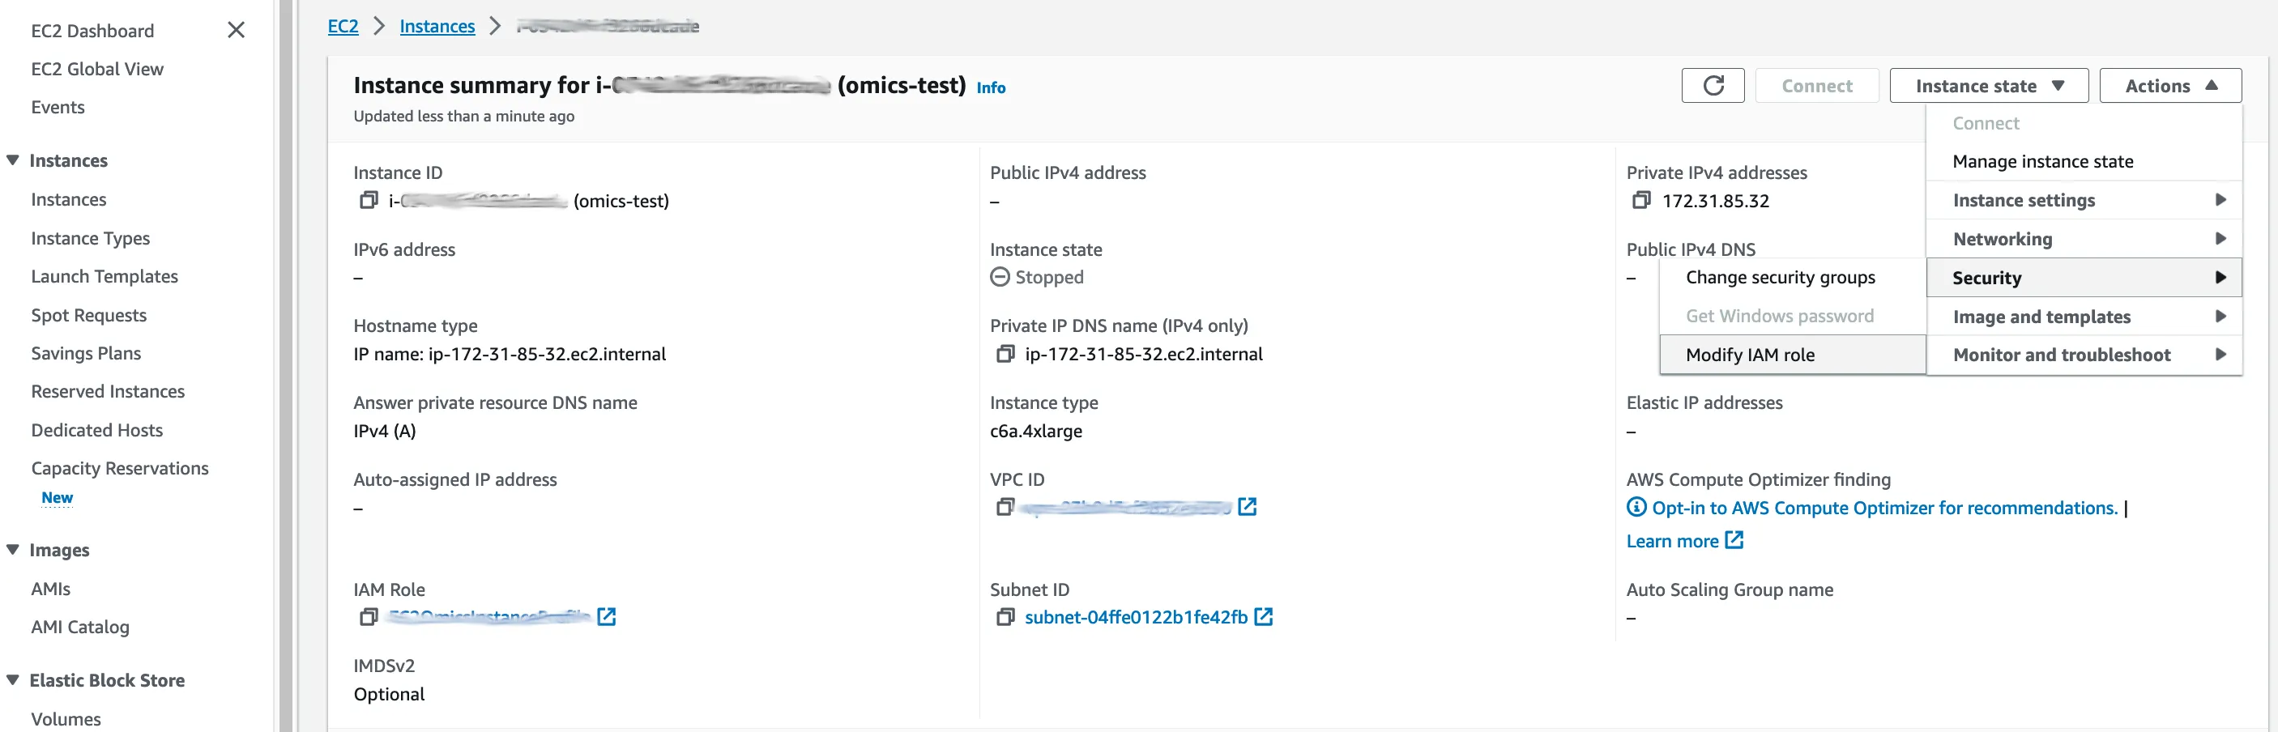This screenshot has width=2278, height=732.
Task: Select Change security groups
Action: [1793, 277]
